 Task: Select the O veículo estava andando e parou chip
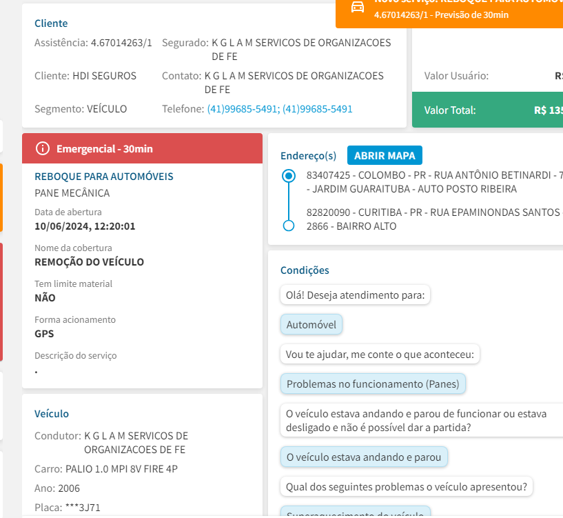click(364, 457)
